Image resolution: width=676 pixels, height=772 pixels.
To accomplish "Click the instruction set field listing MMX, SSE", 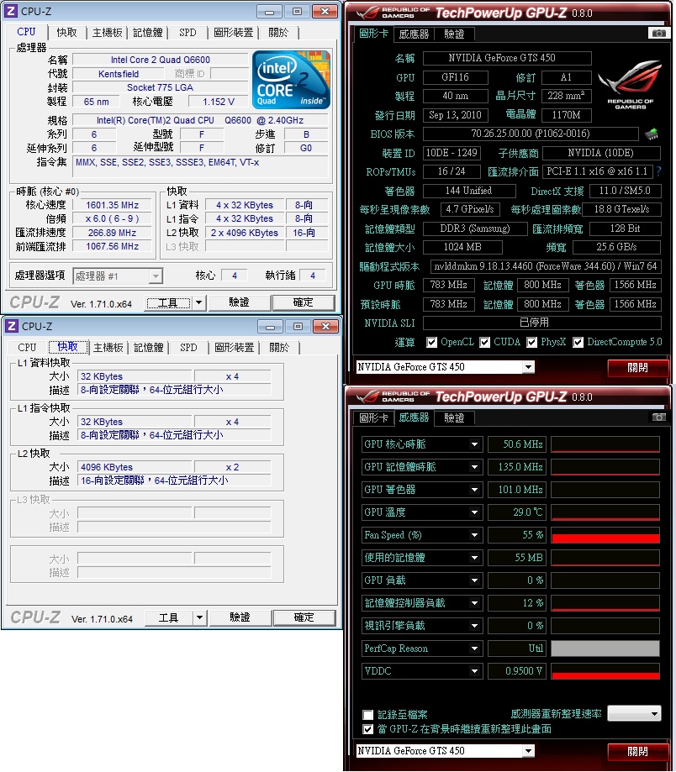I will 200,167.
